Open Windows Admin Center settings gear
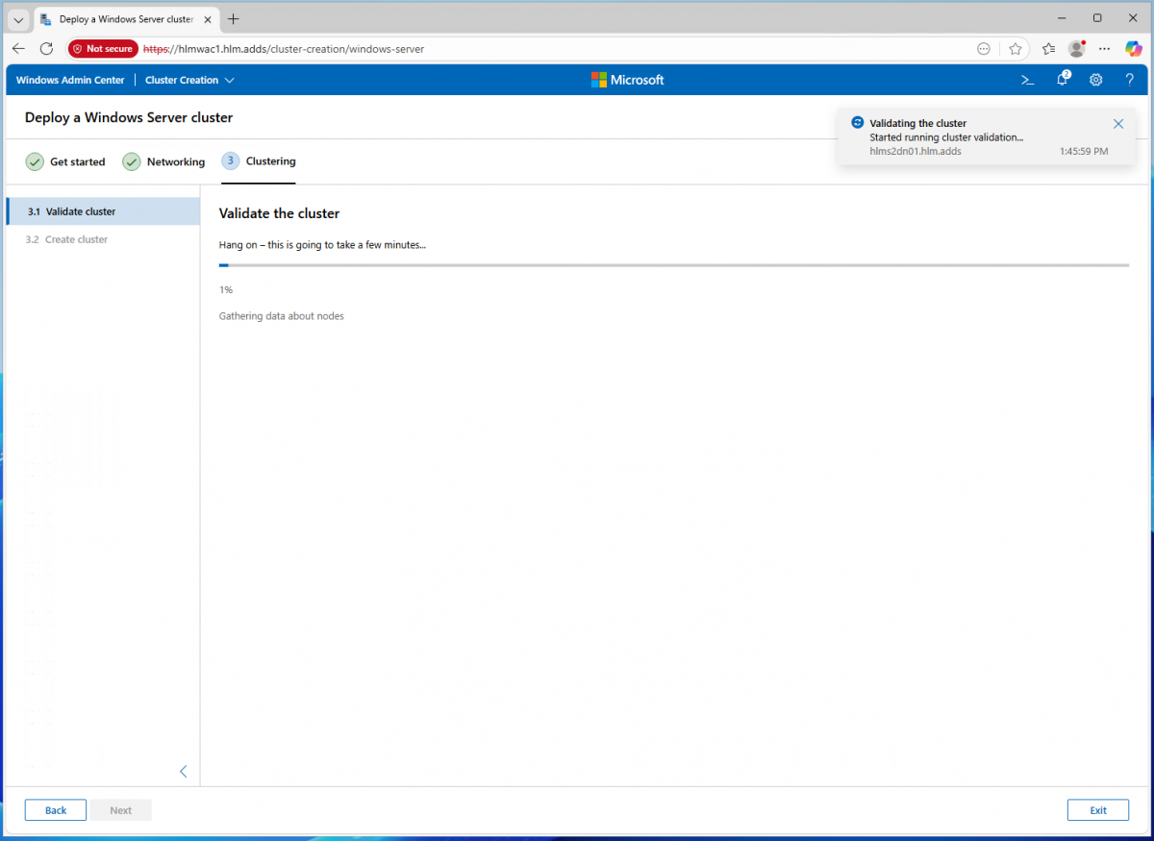 tap(1095, 80)
